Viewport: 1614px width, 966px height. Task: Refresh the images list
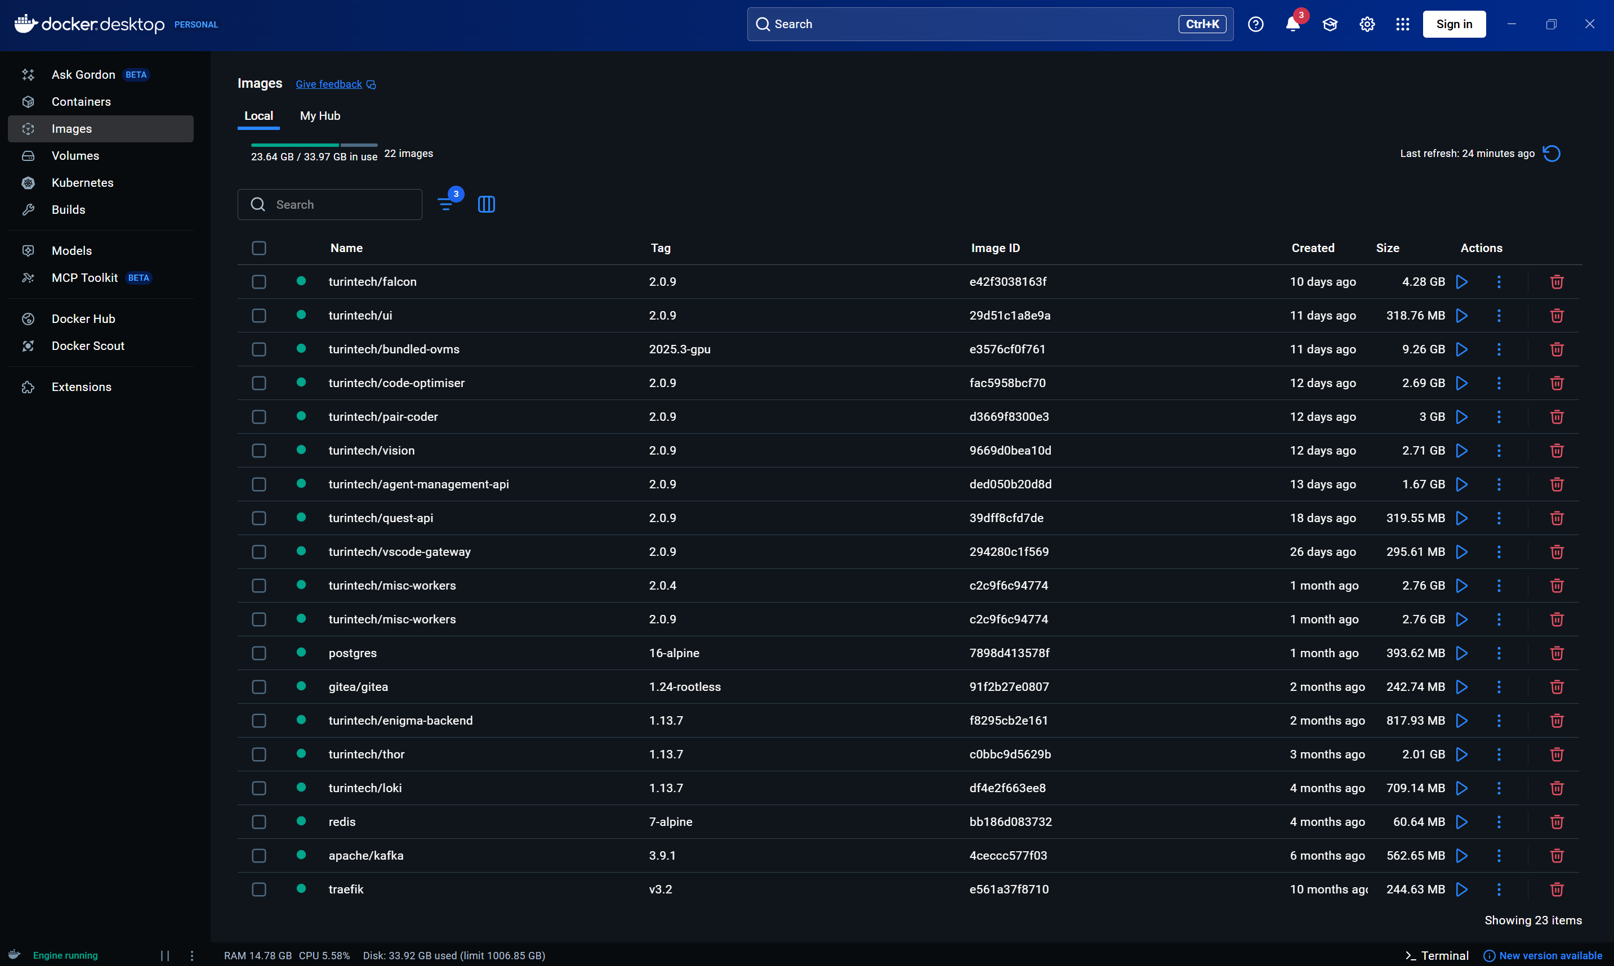pyautogui.click(x=1551, y=153)
